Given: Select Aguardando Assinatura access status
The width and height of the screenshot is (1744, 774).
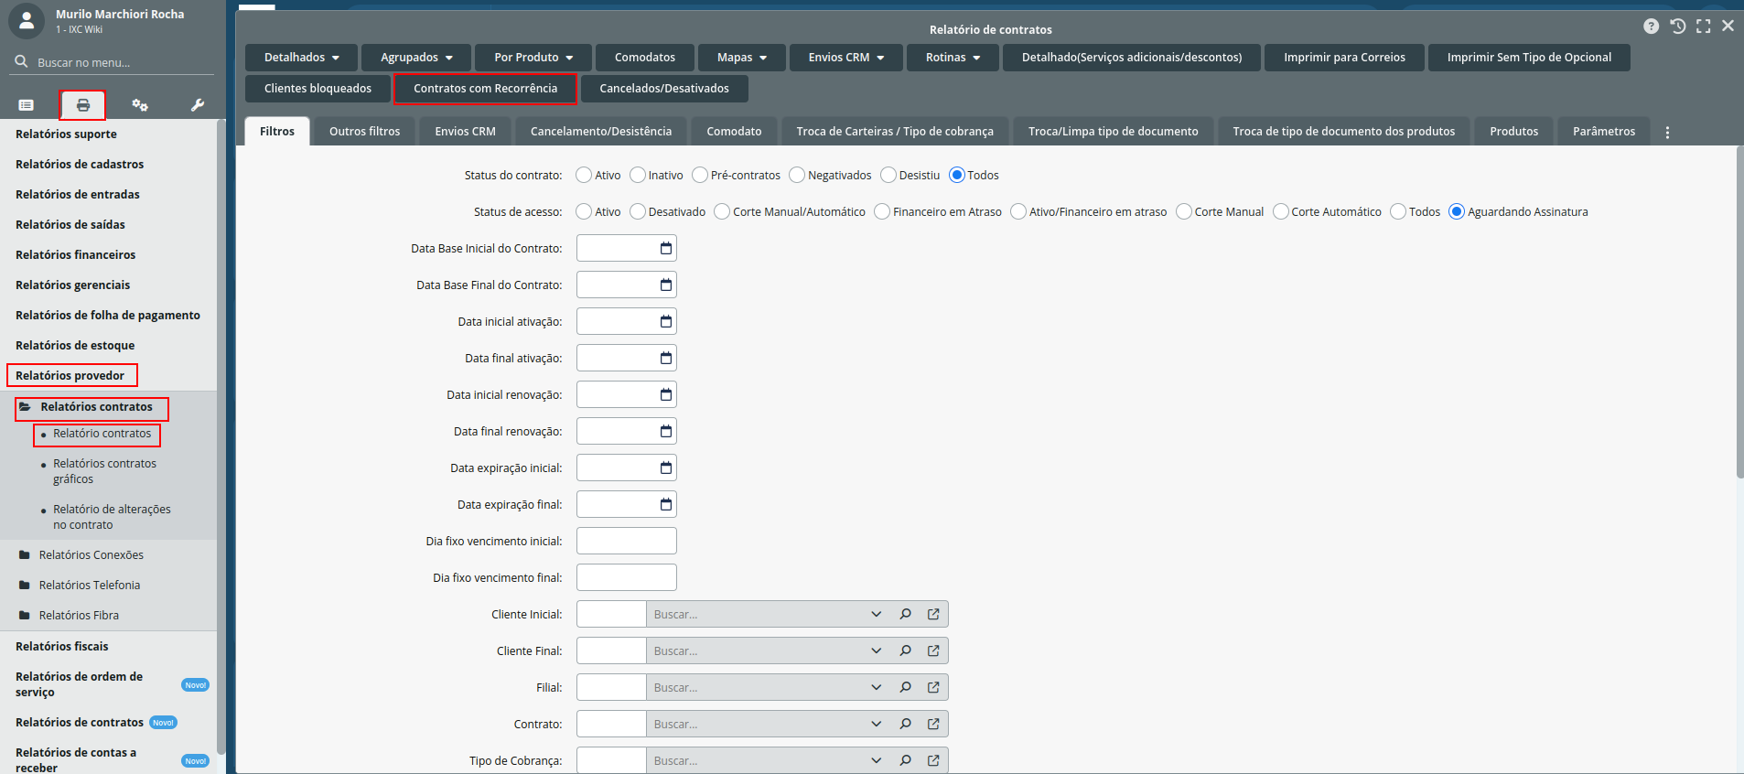Looking at the screenshot, I should coord(1457,211).
